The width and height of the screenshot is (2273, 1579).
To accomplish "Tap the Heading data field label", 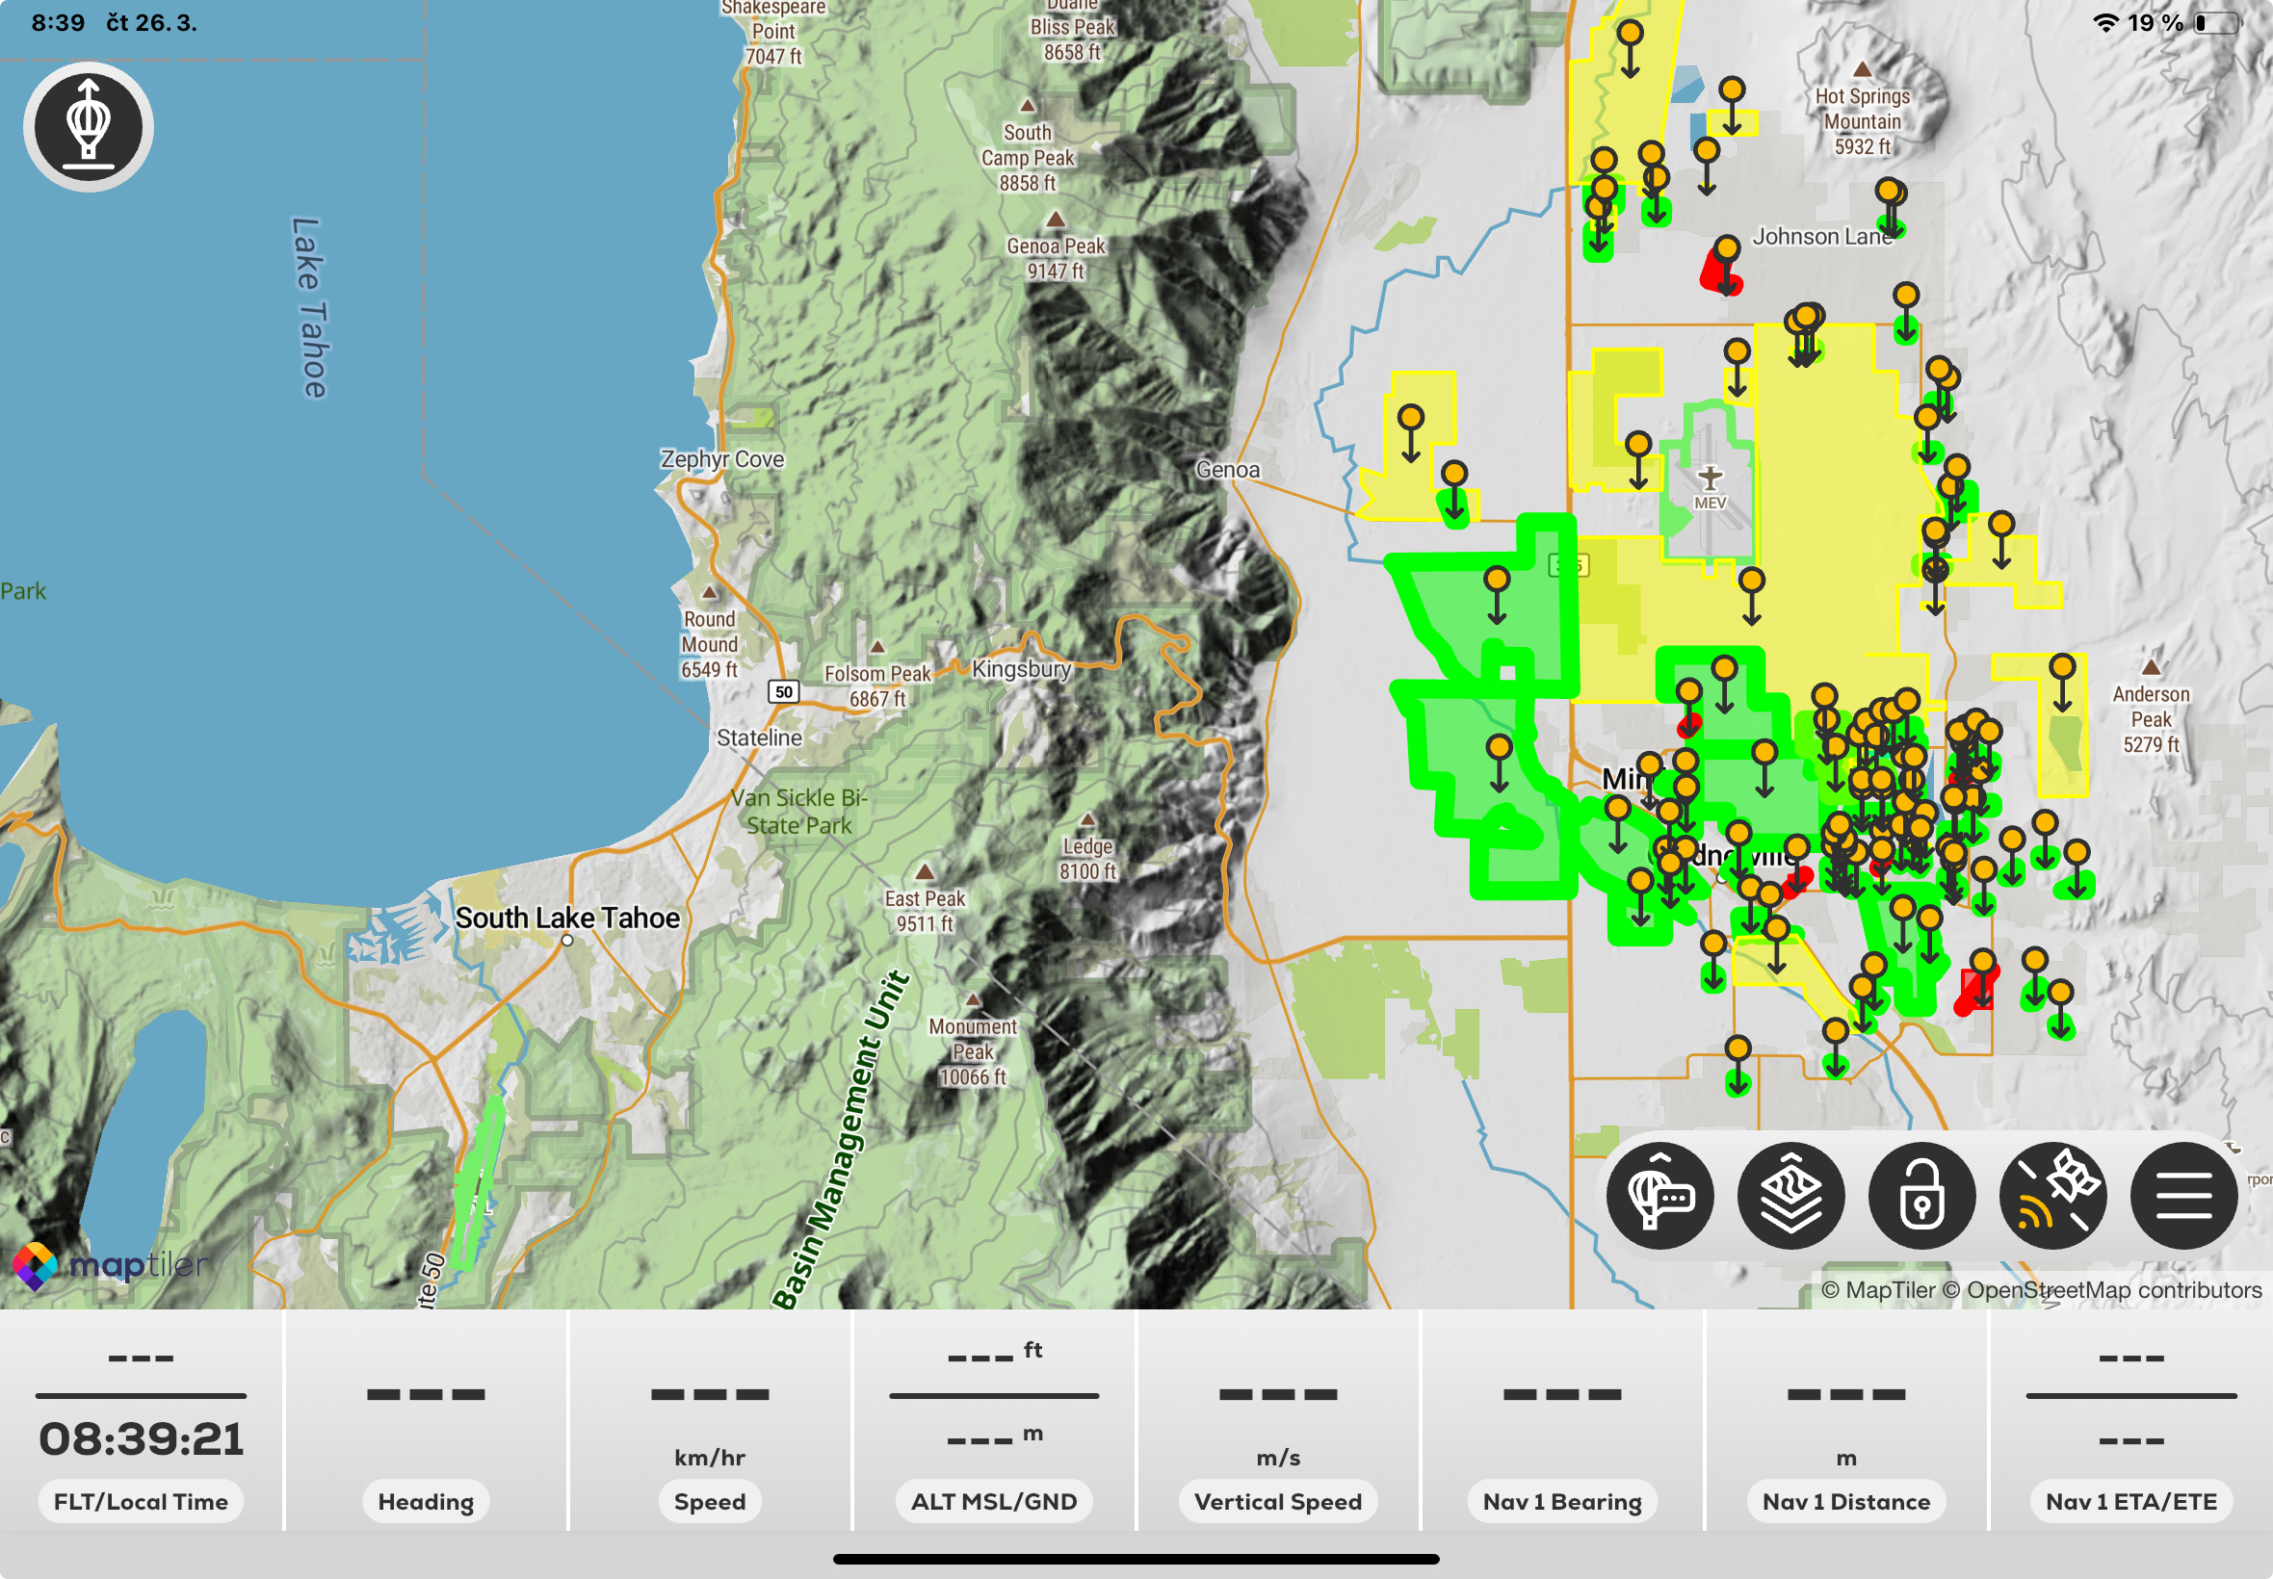I will point(426,1501).
